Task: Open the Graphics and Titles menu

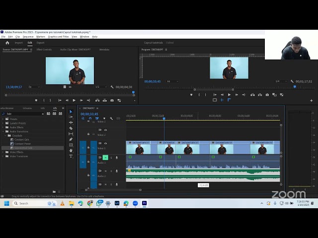Action: pos(58,37)
